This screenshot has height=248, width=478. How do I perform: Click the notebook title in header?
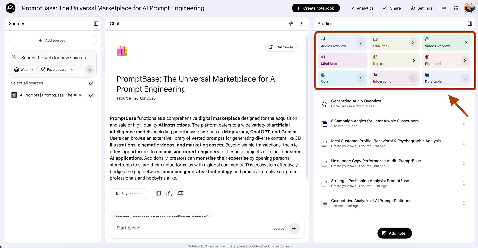click(x=113, y=8)
